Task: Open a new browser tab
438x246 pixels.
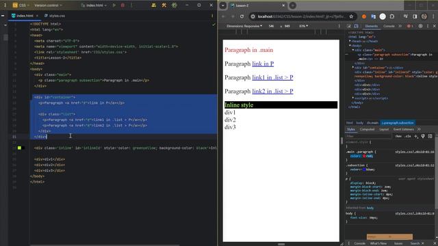Action: pos(292,5)
